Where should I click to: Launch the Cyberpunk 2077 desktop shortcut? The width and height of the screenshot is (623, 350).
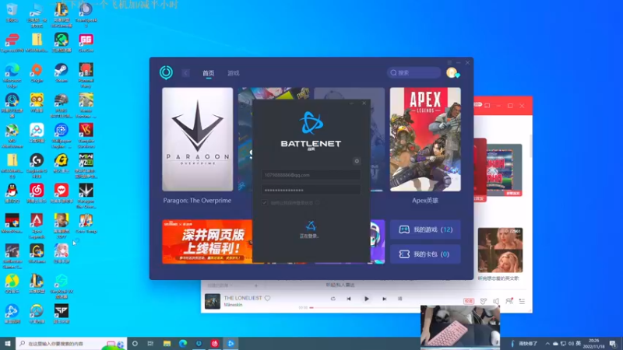tap(62, 226)
